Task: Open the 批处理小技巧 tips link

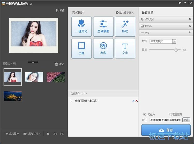Action: [125, 13]
